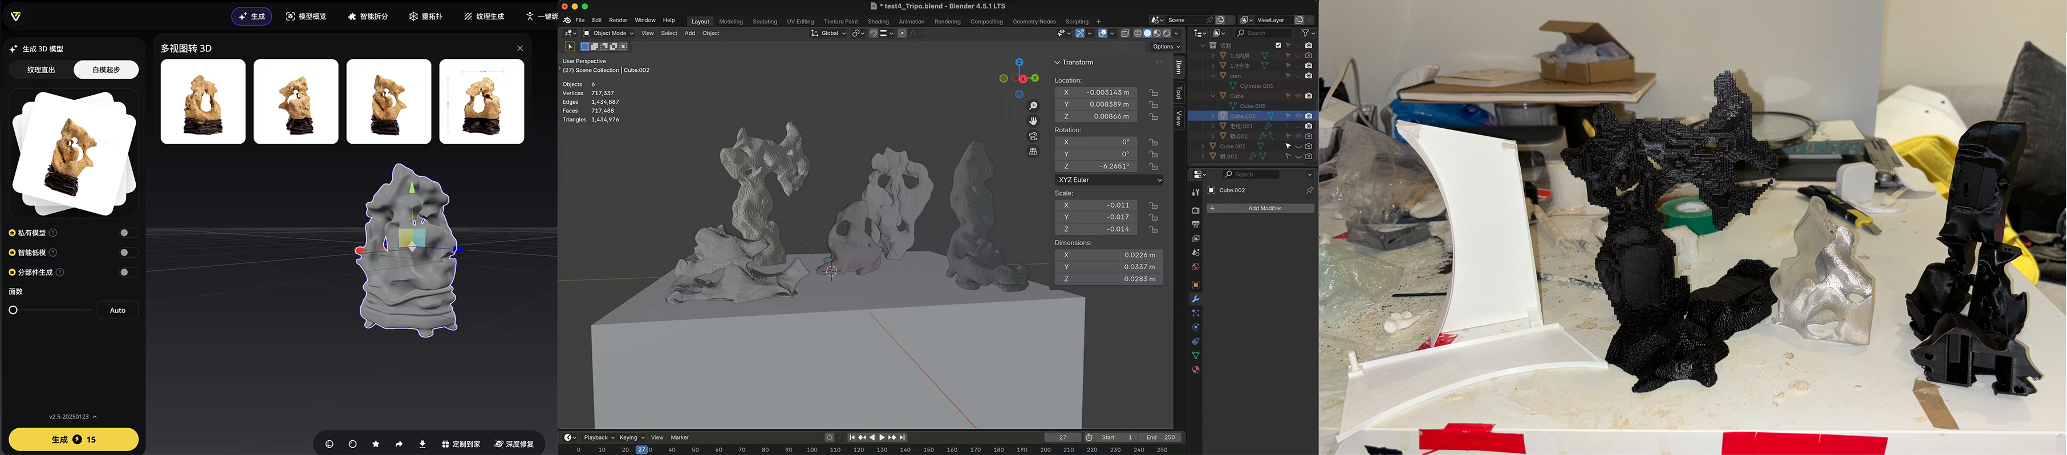This screenshot has width=2067, height=455.
Task: Click the Tripo logo icon
Action: pyautogui.click(x=16, y=16)
